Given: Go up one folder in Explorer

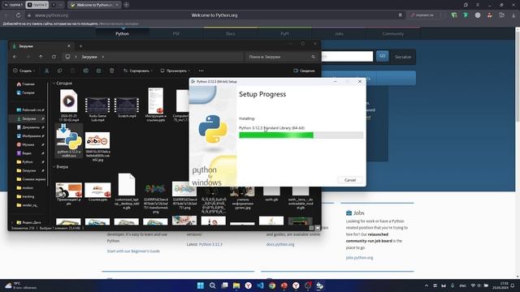Looking at the screenshot, I should 41,57.
